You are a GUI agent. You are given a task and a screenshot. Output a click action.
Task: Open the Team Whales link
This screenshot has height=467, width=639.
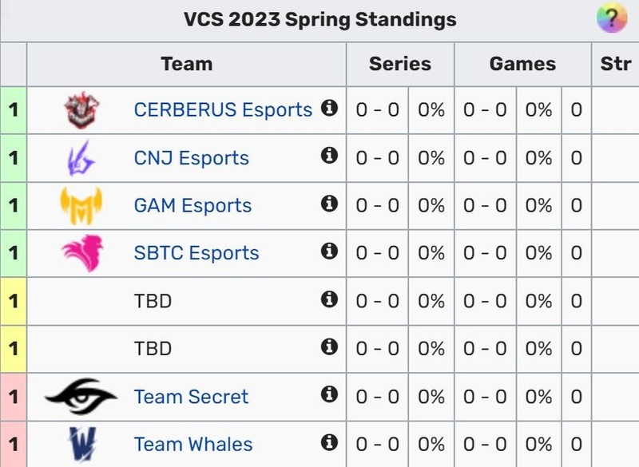point(193,444)
